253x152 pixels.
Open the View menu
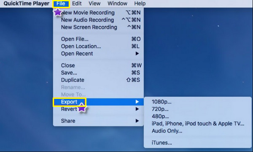(x=94, y=3)
